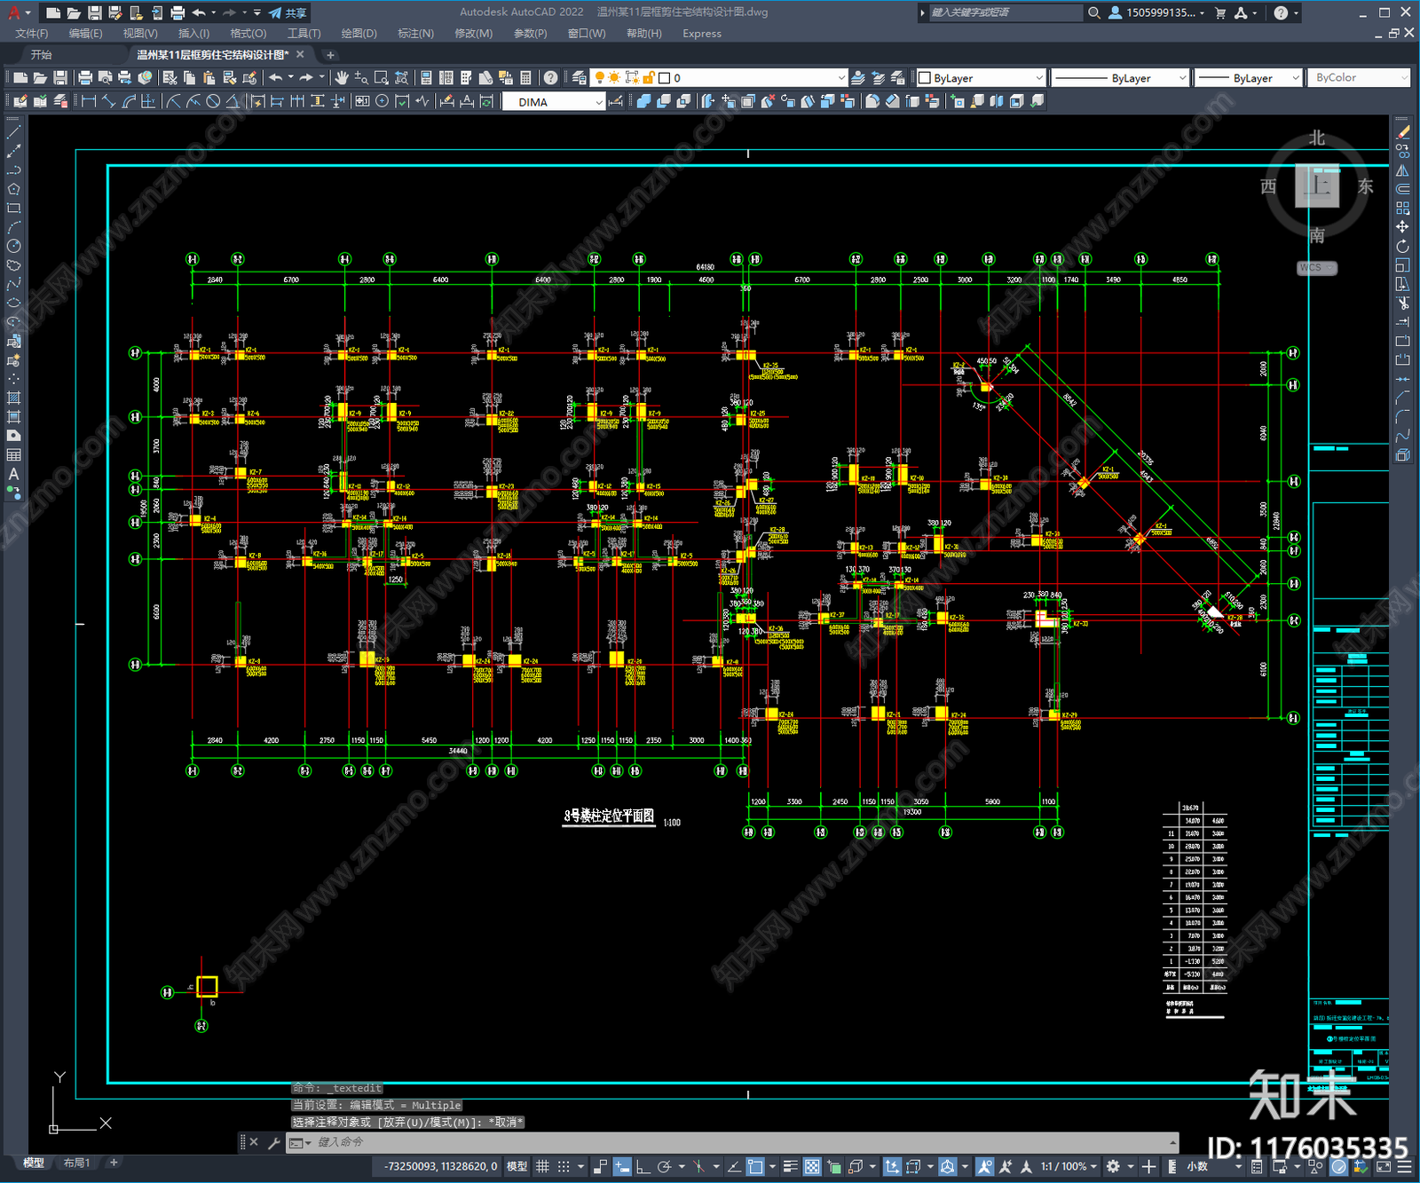
Task: Open the Help question mark icon
Action: [550, 78]
